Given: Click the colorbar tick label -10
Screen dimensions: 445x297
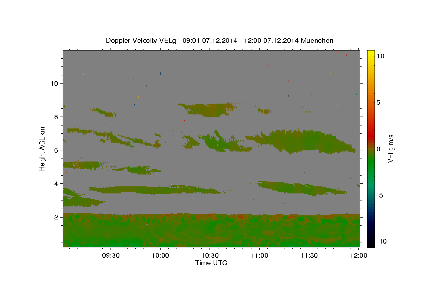Looking at the screenshot, I should (x=382, y=242).
